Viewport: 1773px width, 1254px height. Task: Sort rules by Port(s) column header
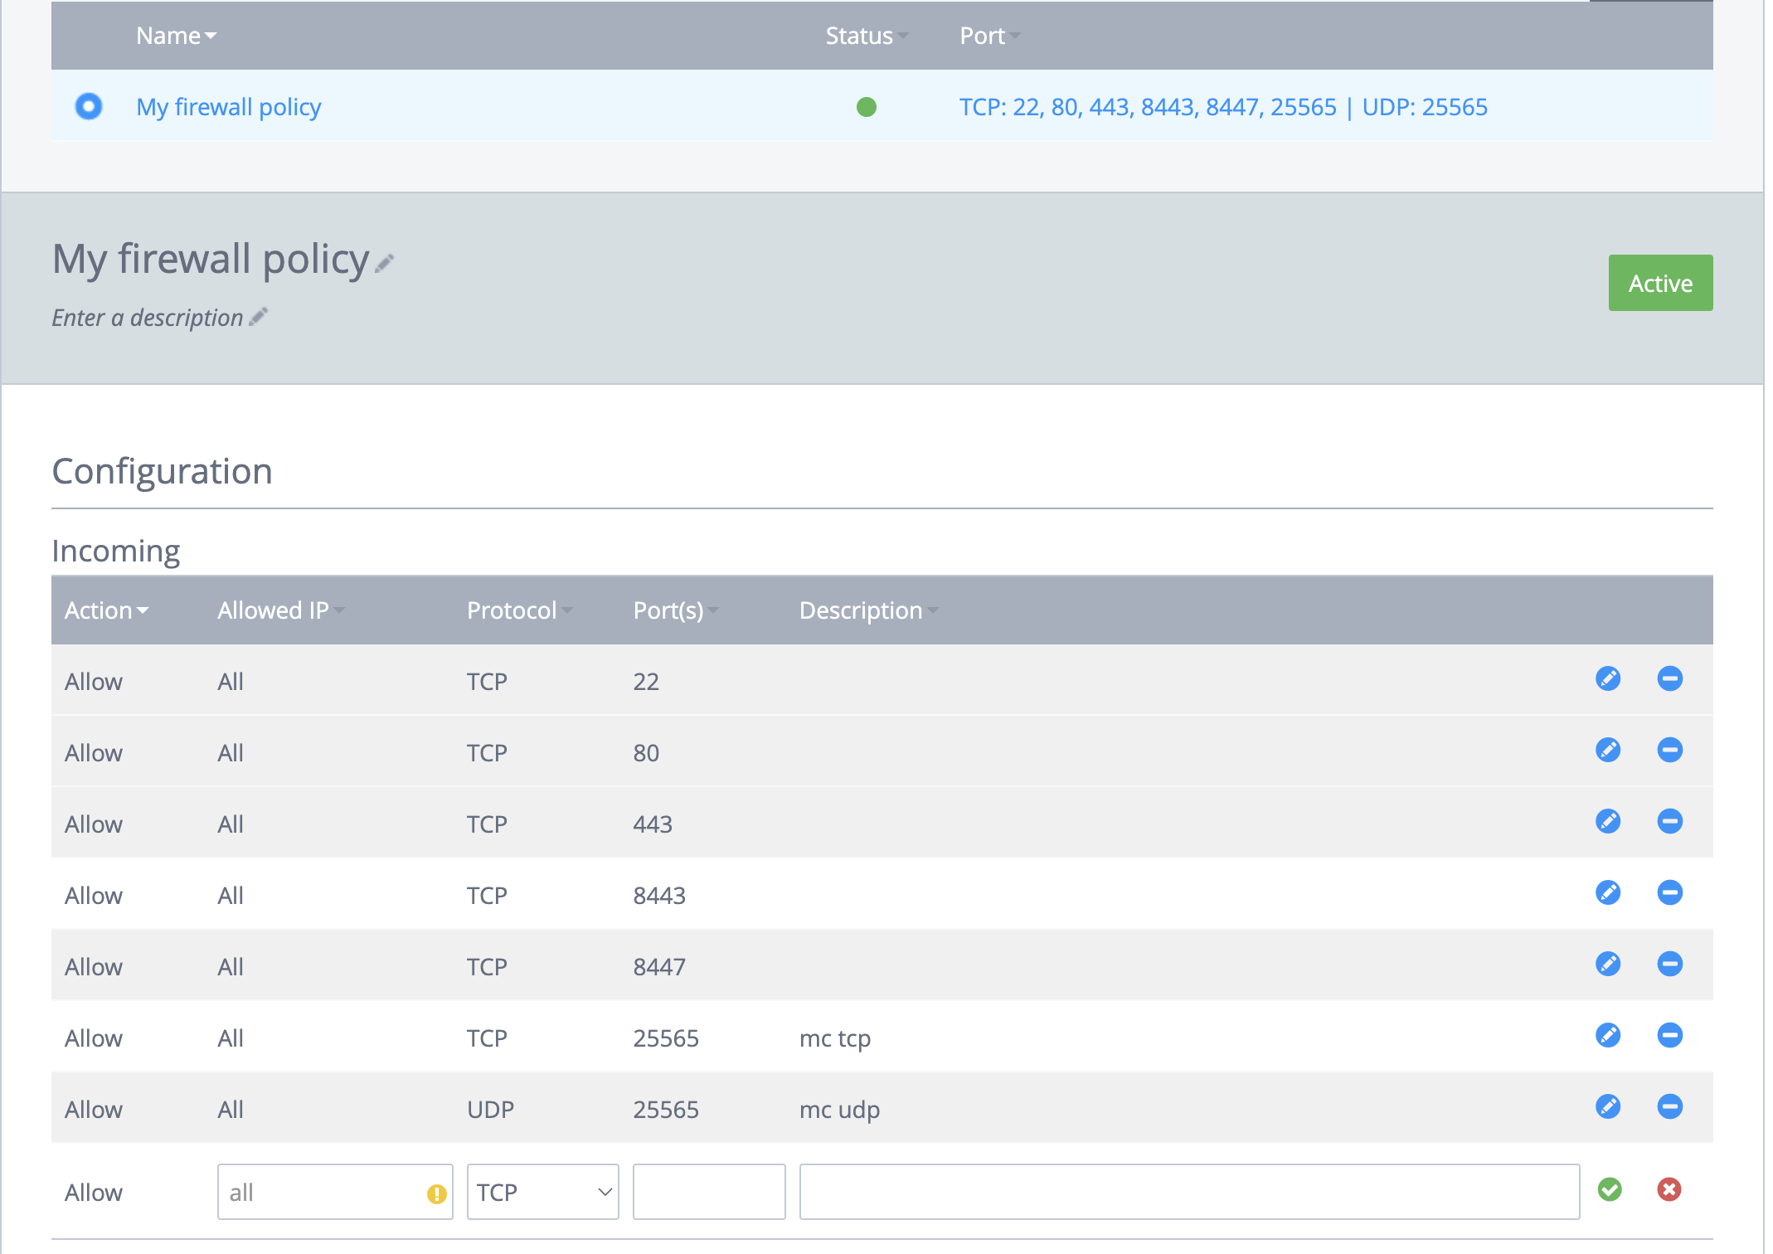[x=675, y=610]
